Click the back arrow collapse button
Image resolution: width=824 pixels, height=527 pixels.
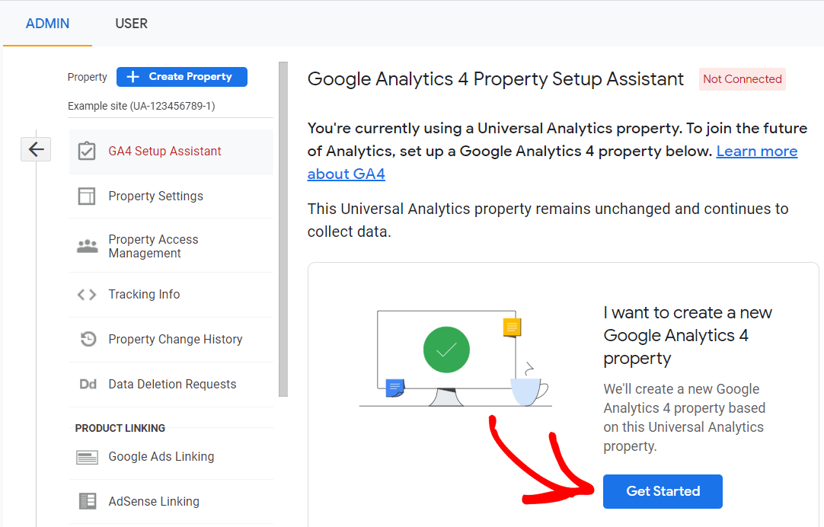pos(36,150)
